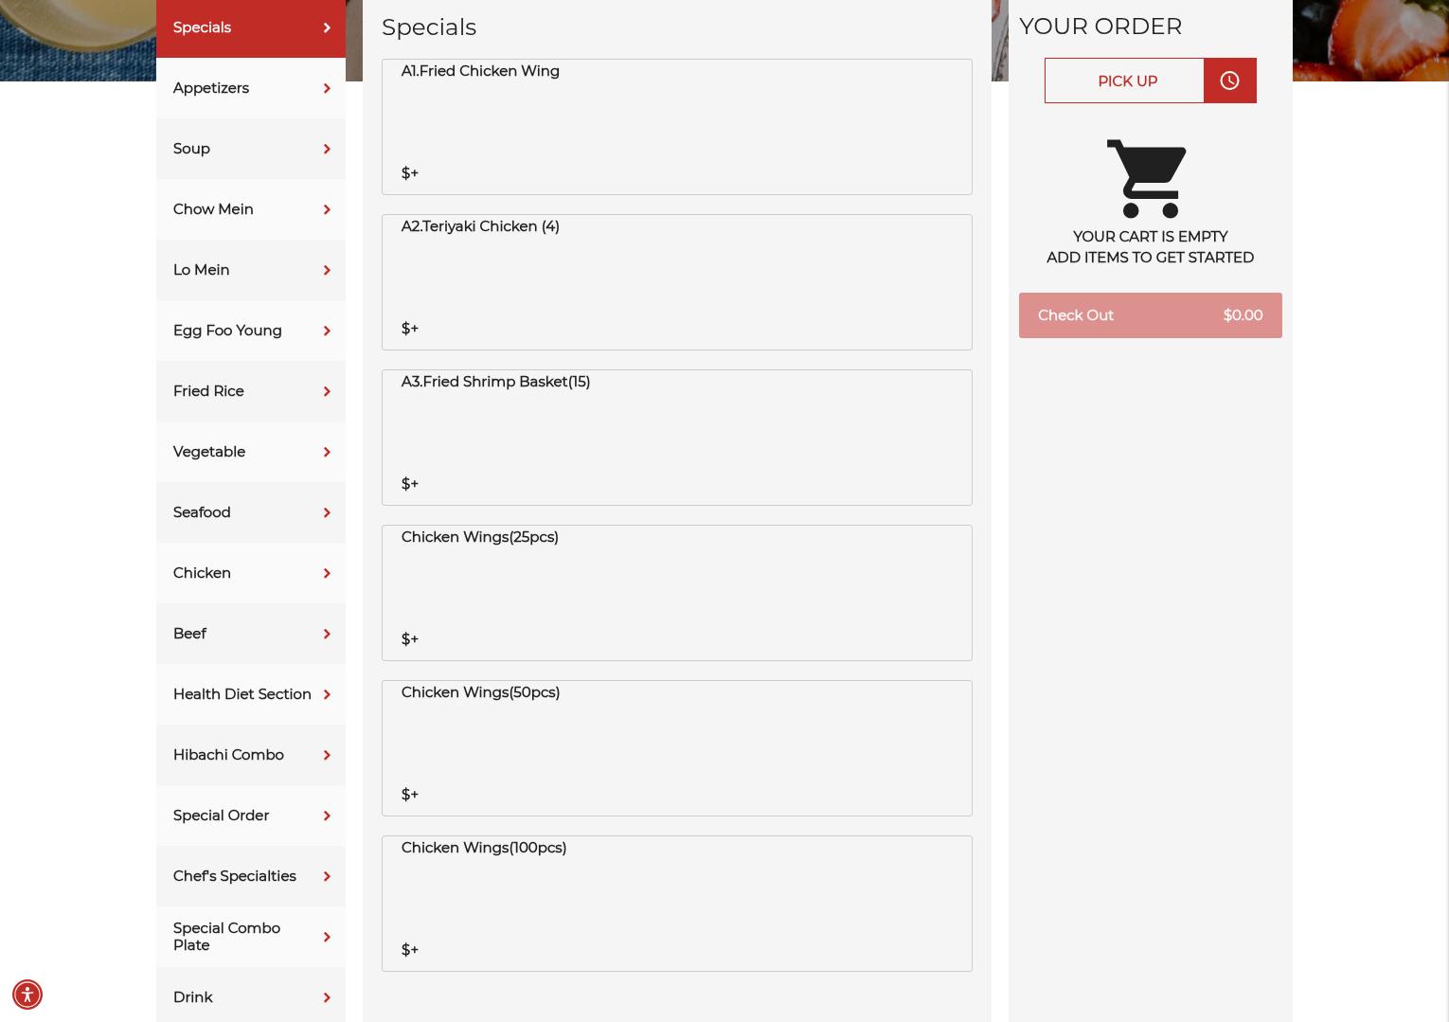
Task: Click the PICK UP button
Action: point(1124,81)
